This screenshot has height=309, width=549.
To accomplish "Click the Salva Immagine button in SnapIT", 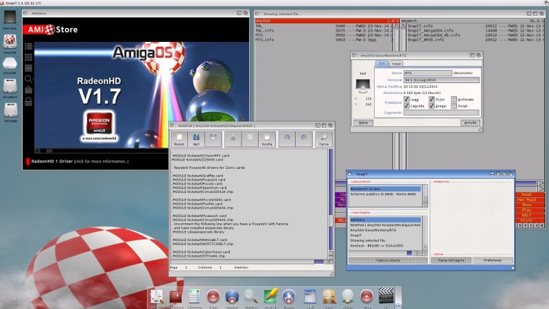I will (x=451, y=260).
